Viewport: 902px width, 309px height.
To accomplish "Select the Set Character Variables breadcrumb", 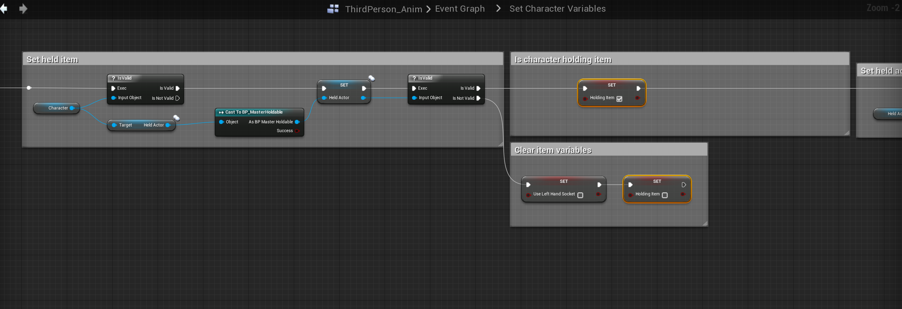I will (557, 9).
